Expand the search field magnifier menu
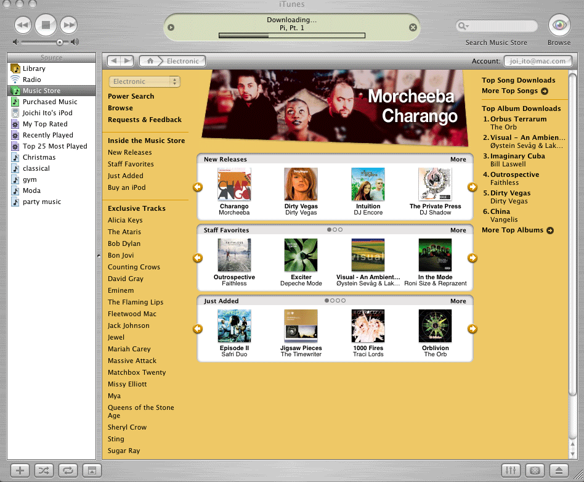The width and height of the screenshot is (584, 482). point(463,27)
